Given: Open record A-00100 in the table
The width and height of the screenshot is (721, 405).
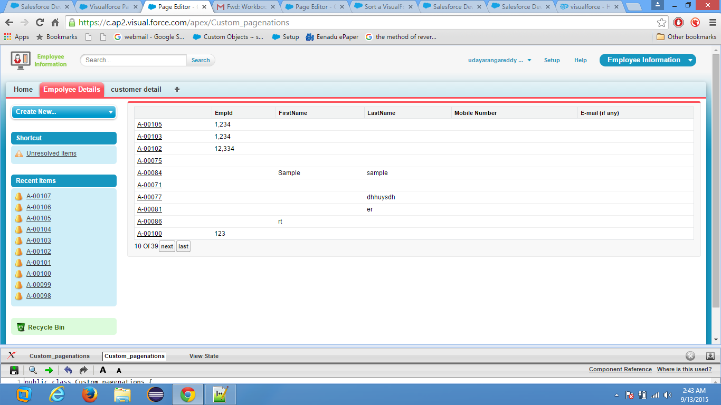Looking at the screenshot, I should click(149, 234).
